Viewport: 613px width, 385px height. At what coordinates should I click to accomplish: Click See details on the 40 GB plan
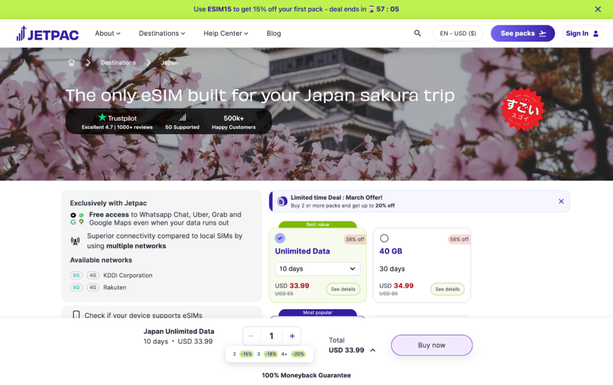pyautogui.click(x=447, y=289)
